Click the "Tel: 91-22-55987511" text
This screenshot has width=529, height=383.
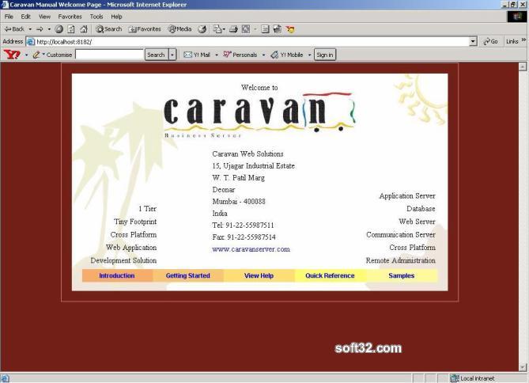[243, 226]
